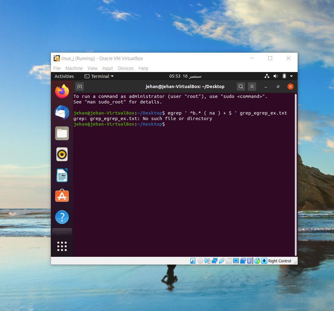334x311 pixels.
Task: Click the keyboard capture indicator arrow
Action: [264, 261]
